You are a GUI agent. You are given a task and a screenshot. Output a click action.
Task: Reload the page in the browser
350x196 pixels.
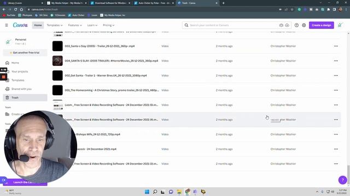(x=15, y=9)
